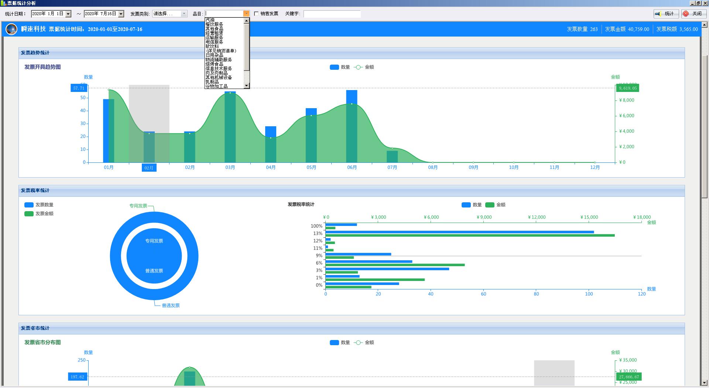Click the red 关闭 button icon

(686, 14)
